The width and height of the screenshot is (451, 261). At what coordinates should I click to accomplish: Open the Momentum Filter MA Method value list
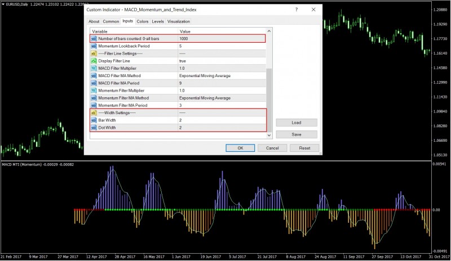tap(205, 98)
